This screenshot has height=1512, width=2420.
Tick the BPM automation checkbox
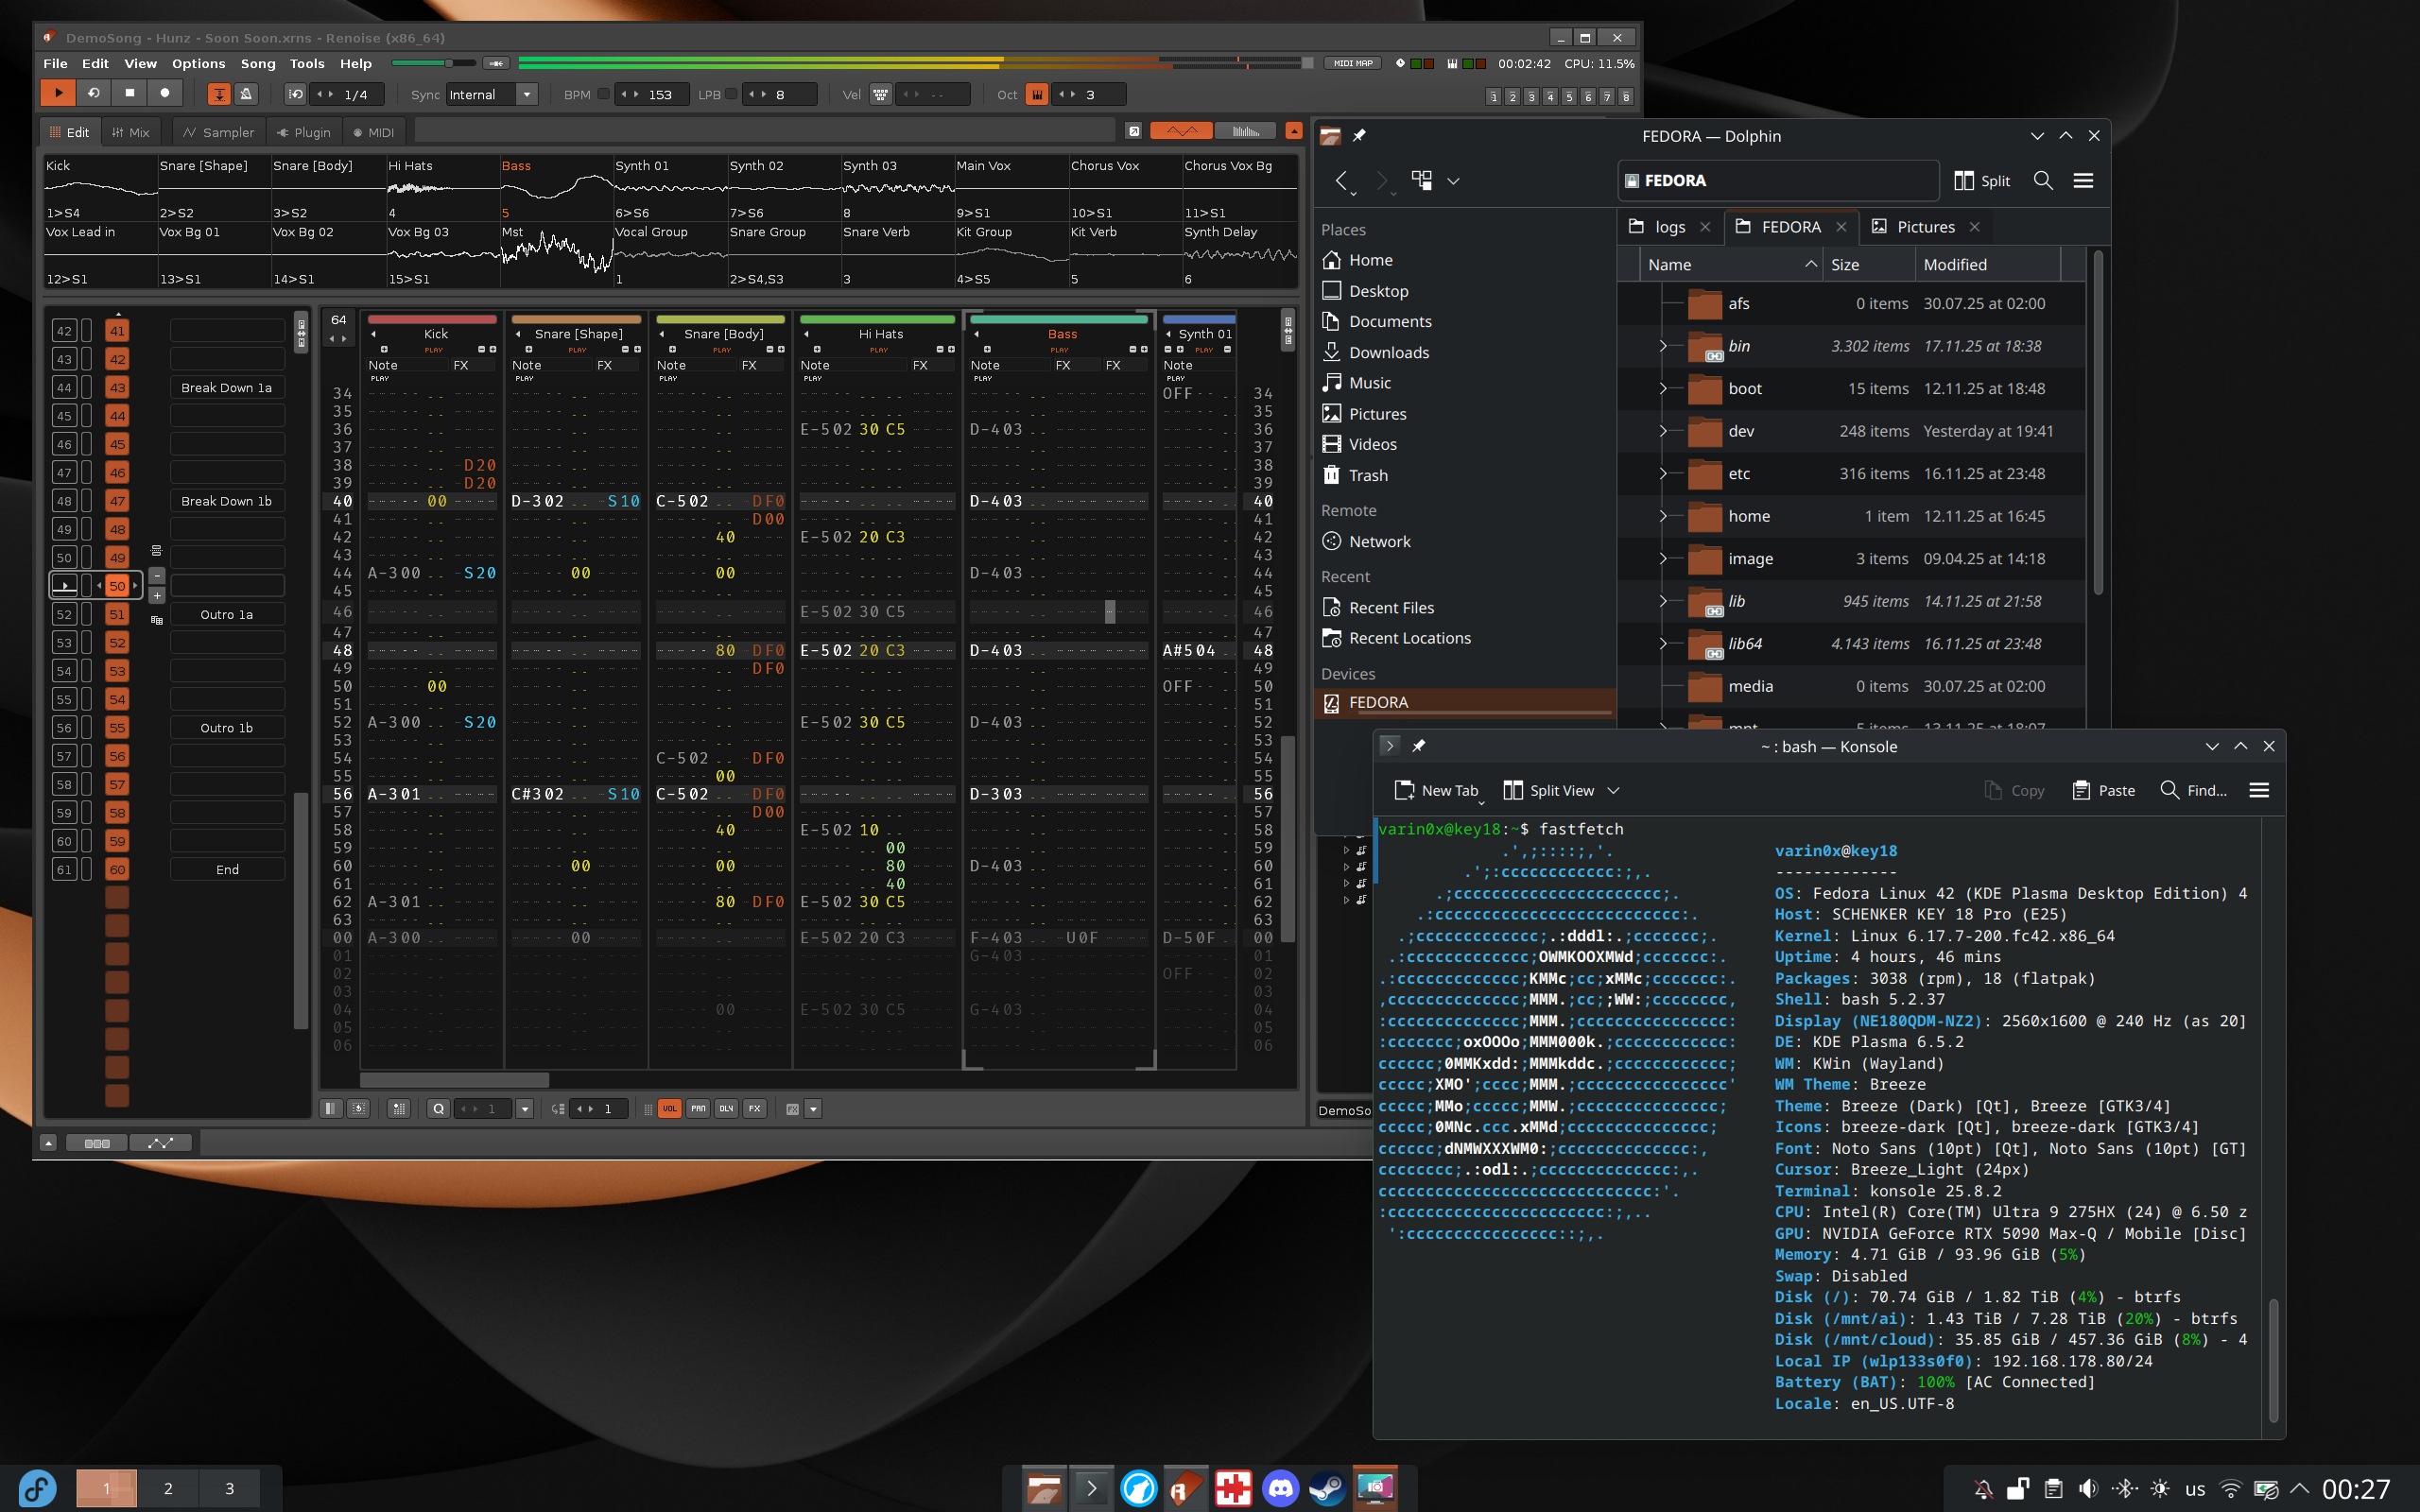[x=603, y=94]
